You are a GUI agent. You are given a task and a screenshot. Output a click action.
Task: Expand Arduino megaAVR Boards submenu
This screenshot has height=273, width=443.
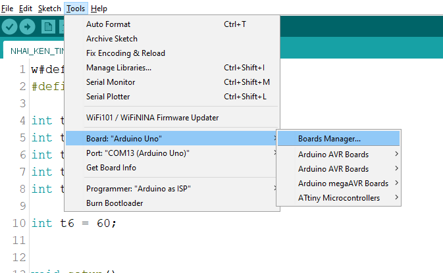tap(338, 184)
